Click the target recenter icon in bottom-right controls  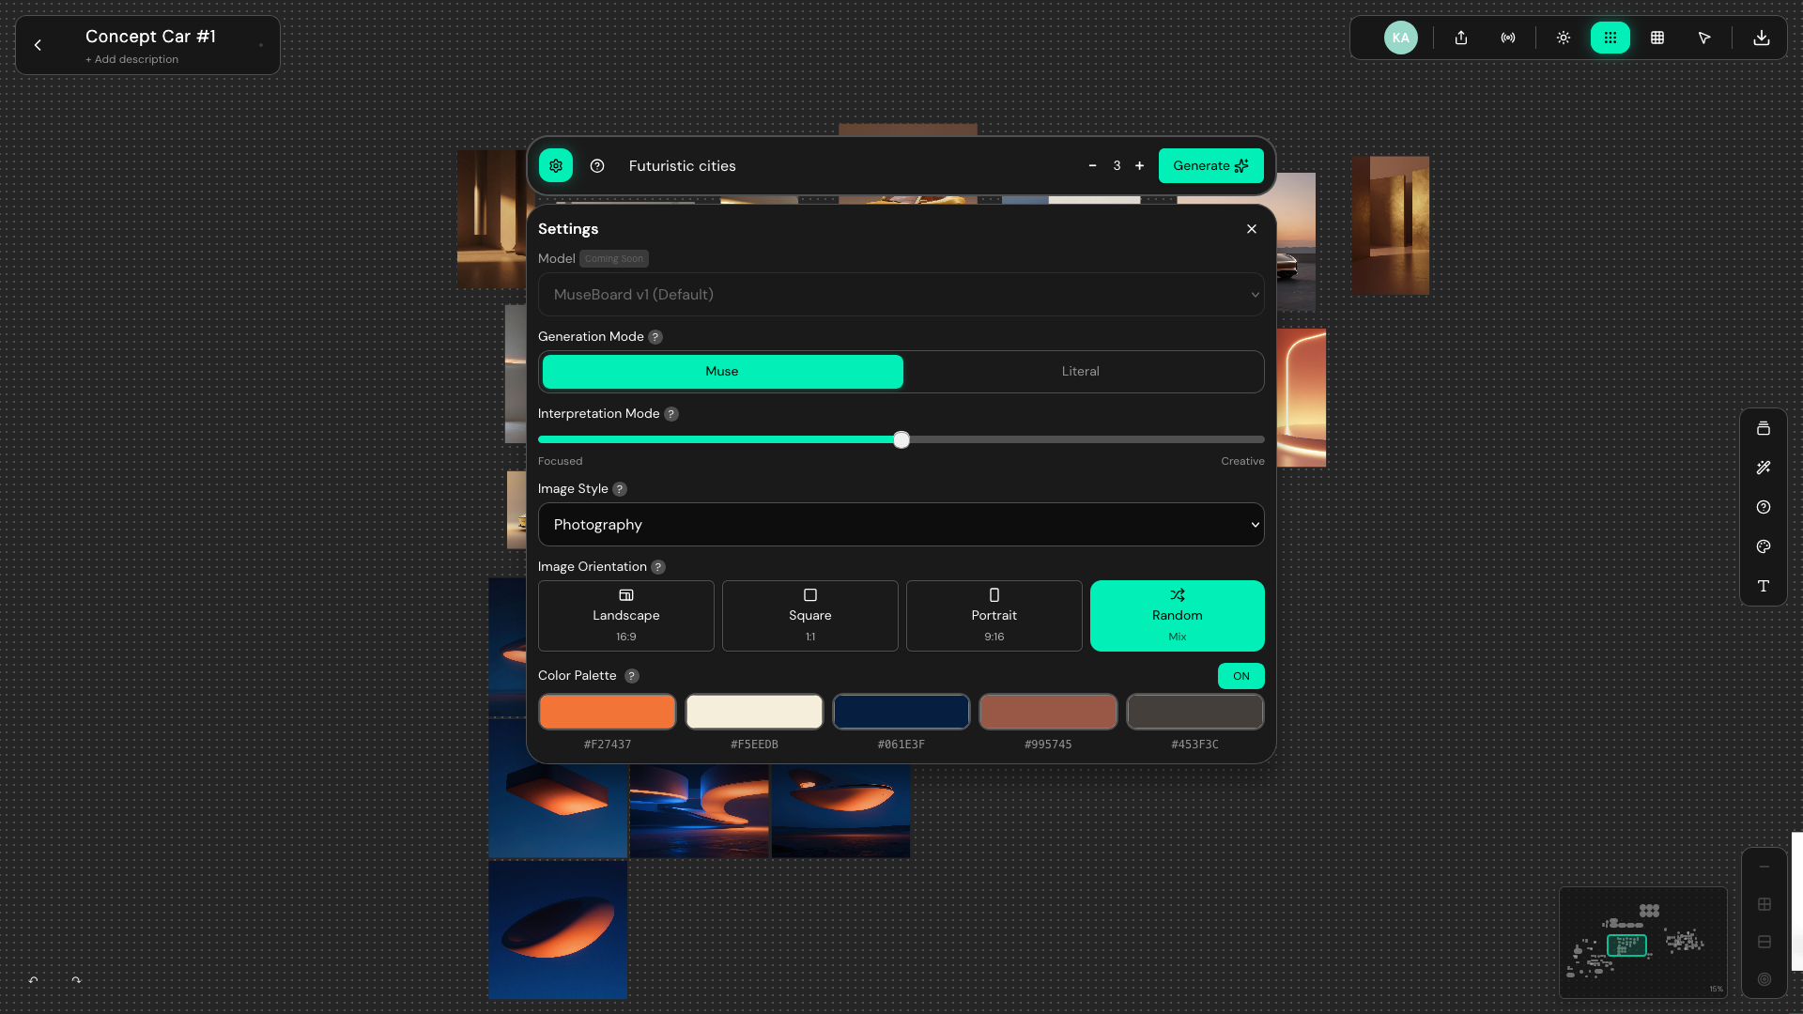[1764, 979]
